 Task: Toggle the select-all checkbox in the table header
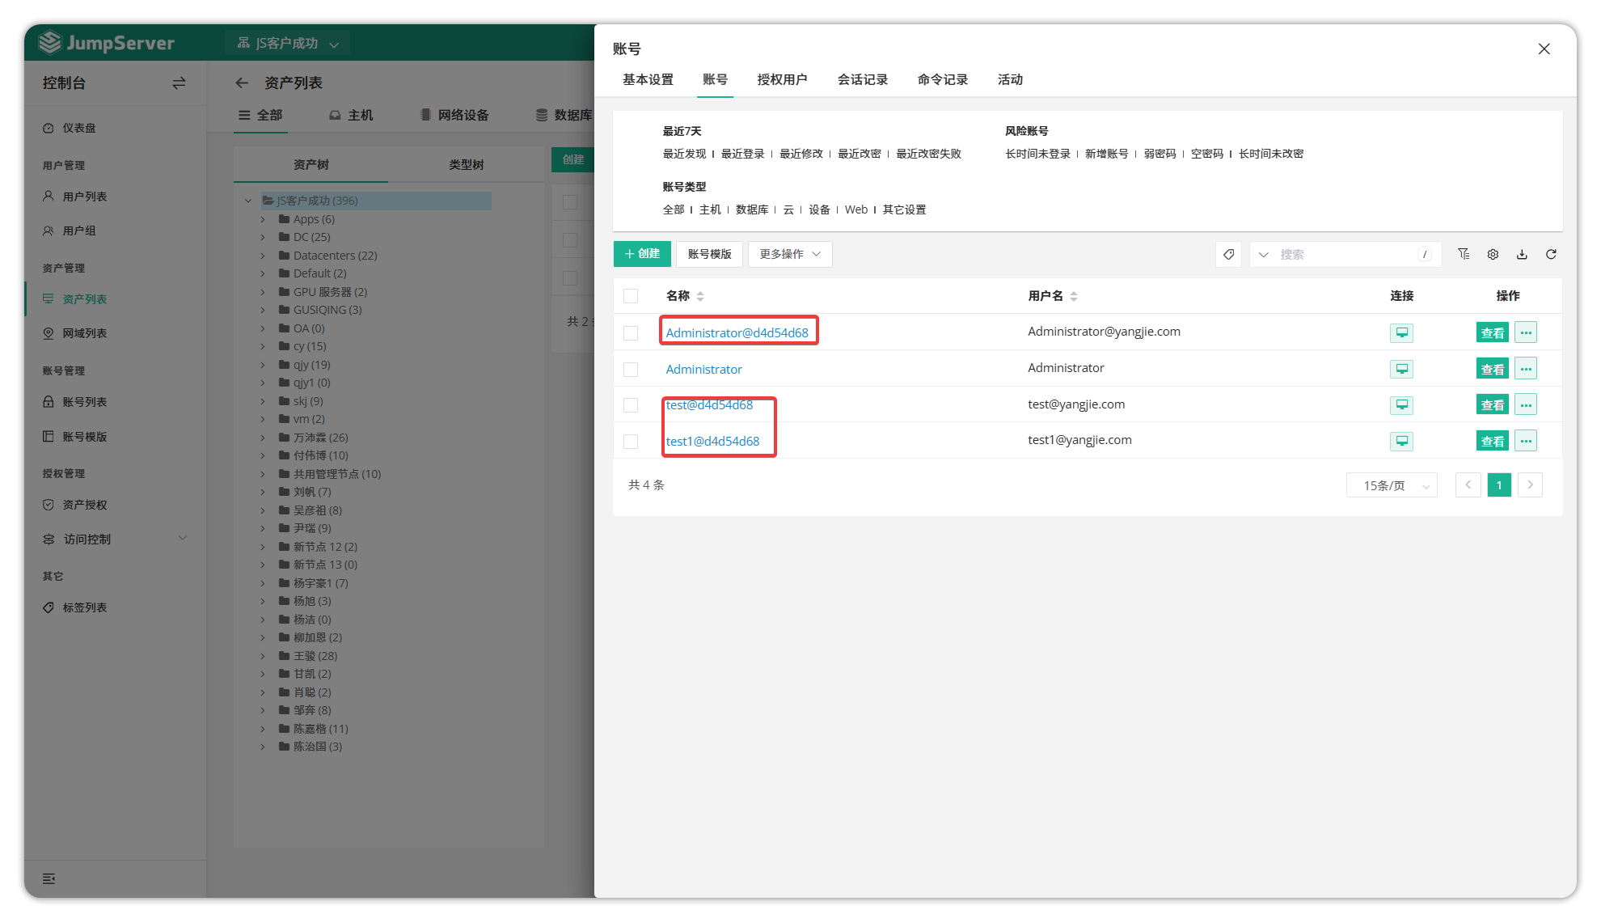631,296
